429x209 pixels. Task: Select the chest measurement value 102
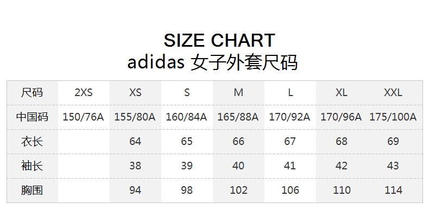click(238, 190)
